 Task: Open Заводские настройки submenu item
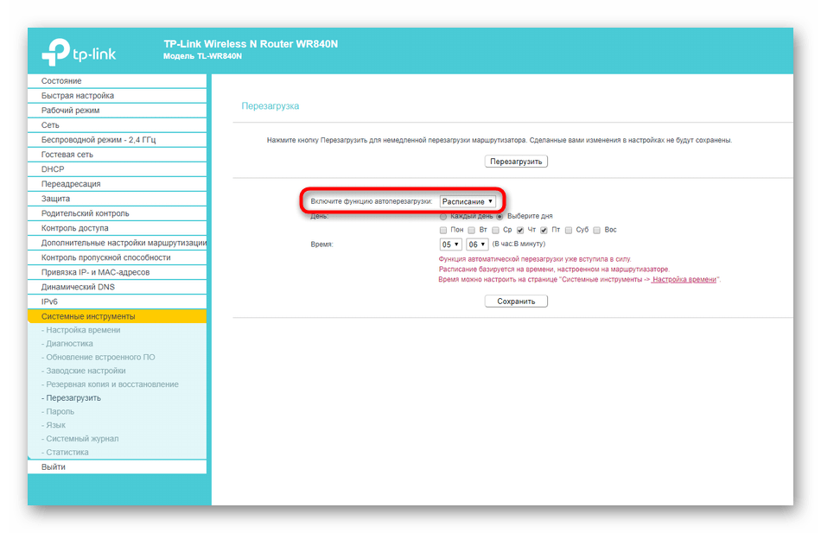point(84,371)
